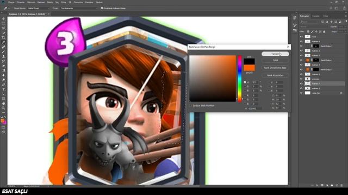Toggle visibility of Katman 7 layer

pos(301,83)
